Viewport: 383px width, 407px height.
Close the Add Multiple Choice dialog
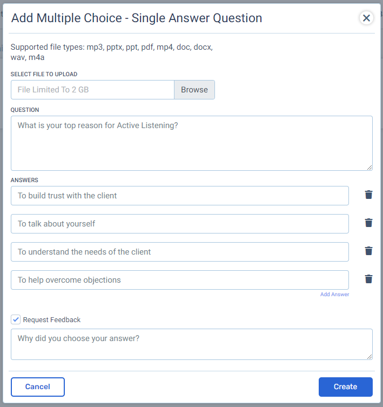click(x=366, y=18)
